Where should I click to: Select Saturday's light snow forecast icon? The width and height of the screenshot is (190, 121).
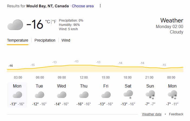tap(128, 95)
